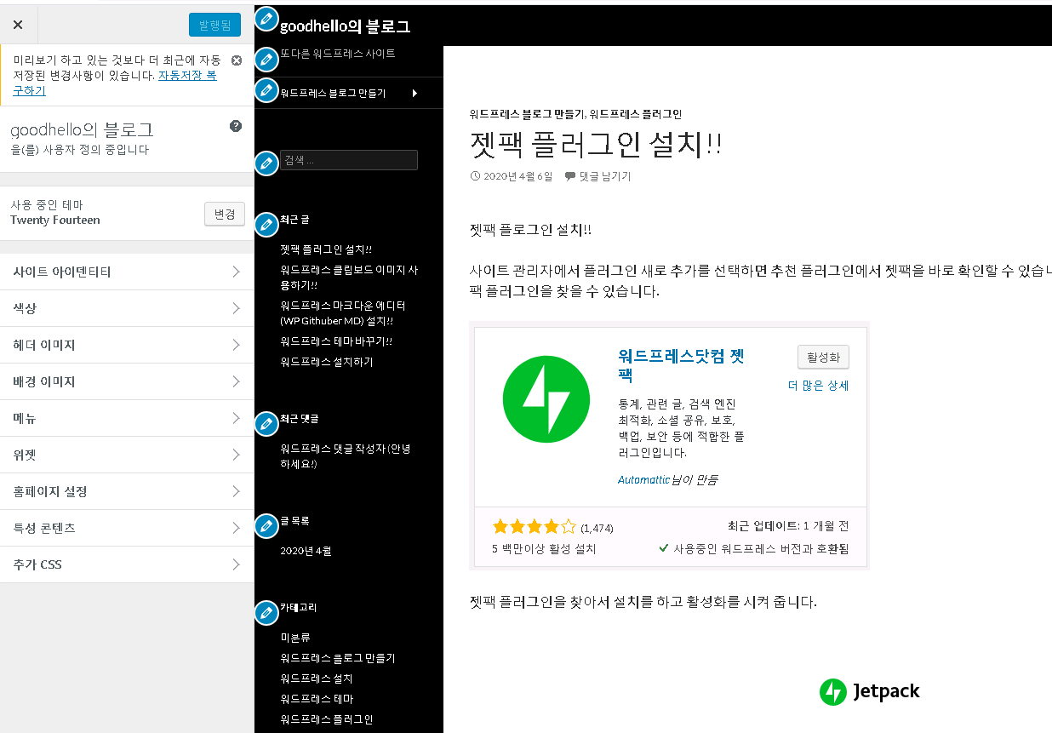Open sidebar category 워드프레스 블로그 만들기
The width and height of the screenshot is (1052, 733).
tap(338, 658)
